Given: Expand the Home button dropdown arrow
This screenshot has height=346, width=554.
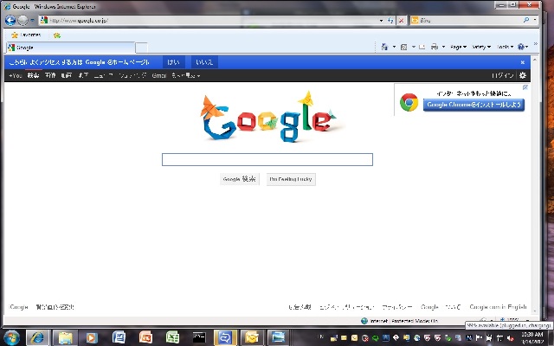Looking at the screenshot, I should point(394,47).
